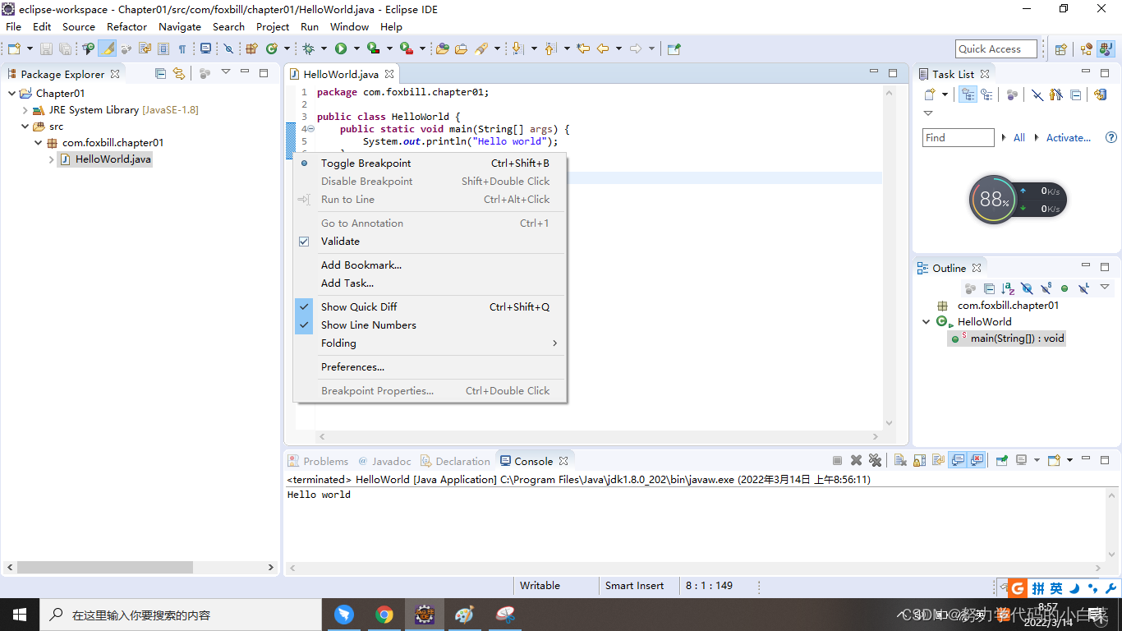The height and width of the screenshot is (631, 1122).
Task: Collapse All in Package Explorer
Action: [161, 74]
